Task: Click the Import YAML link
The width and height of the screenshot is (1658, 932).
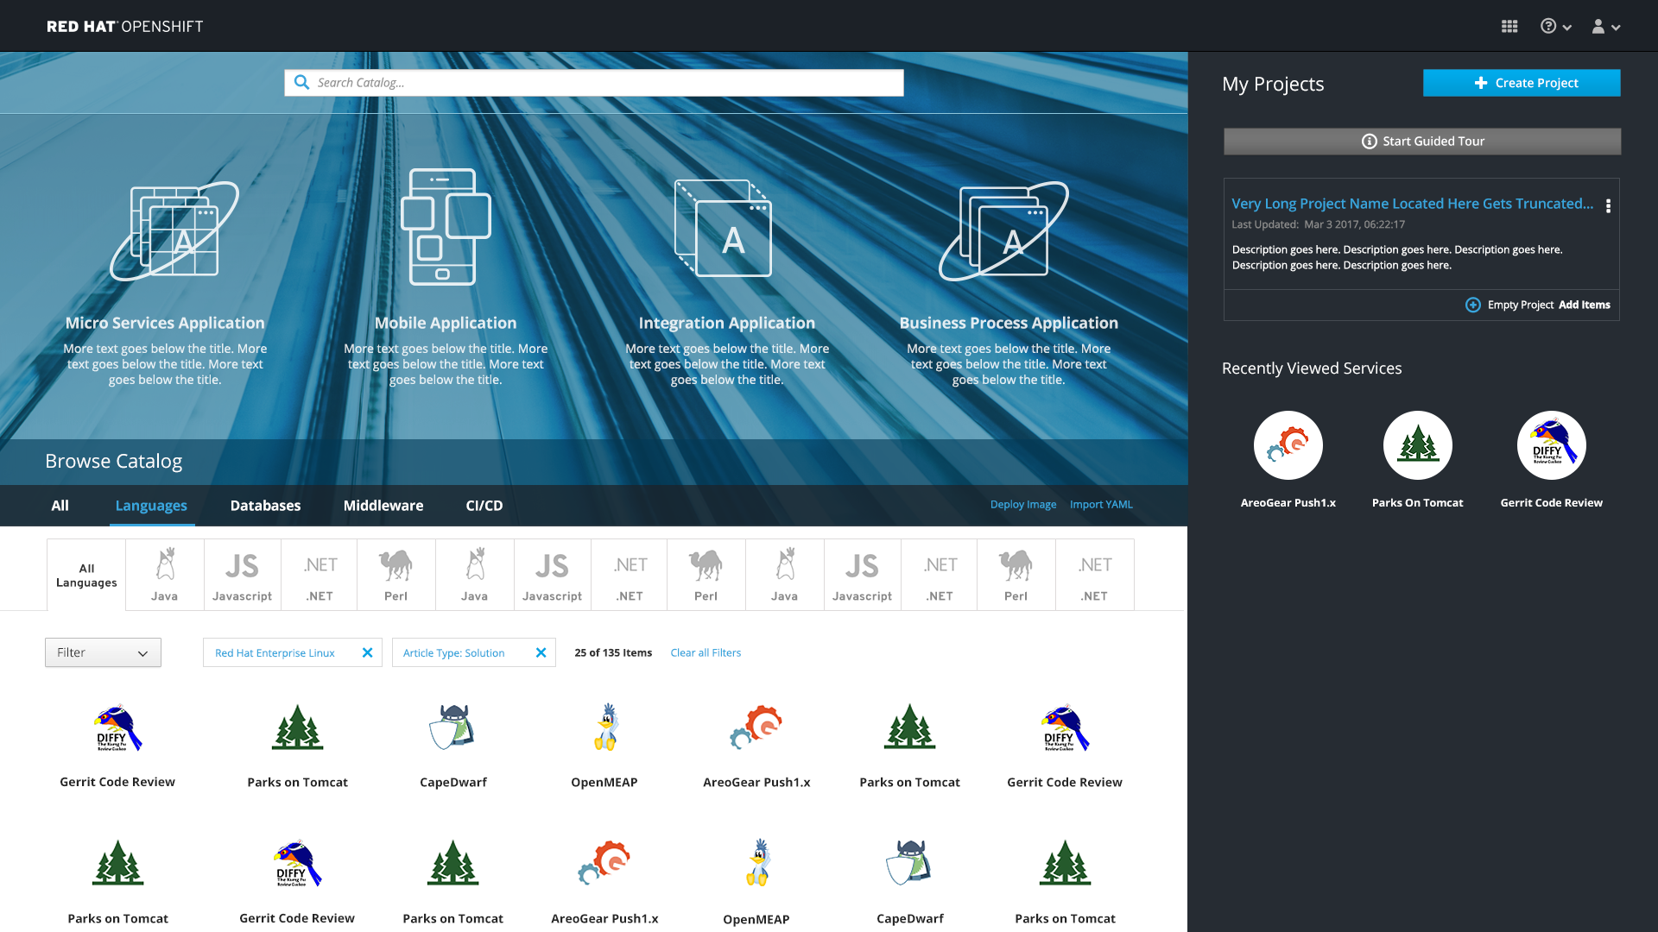Action: 1100,505
